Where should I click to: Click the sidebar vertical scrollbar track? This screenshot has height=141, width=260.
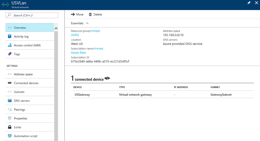coord(56,86)
